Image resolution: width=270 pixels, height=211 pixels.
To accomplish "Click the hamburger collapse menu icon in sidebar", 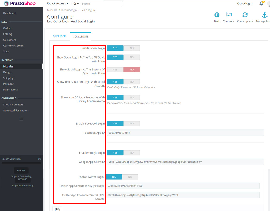I will pyautogui.click(x=21, y=119).
